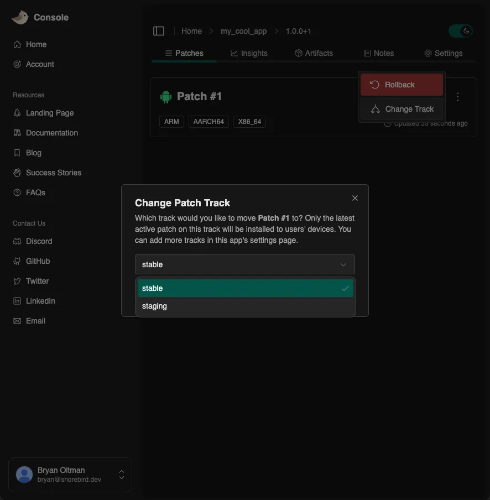
Task: Click the Email envelope icon in the sidebar
Action: [17, 321]
